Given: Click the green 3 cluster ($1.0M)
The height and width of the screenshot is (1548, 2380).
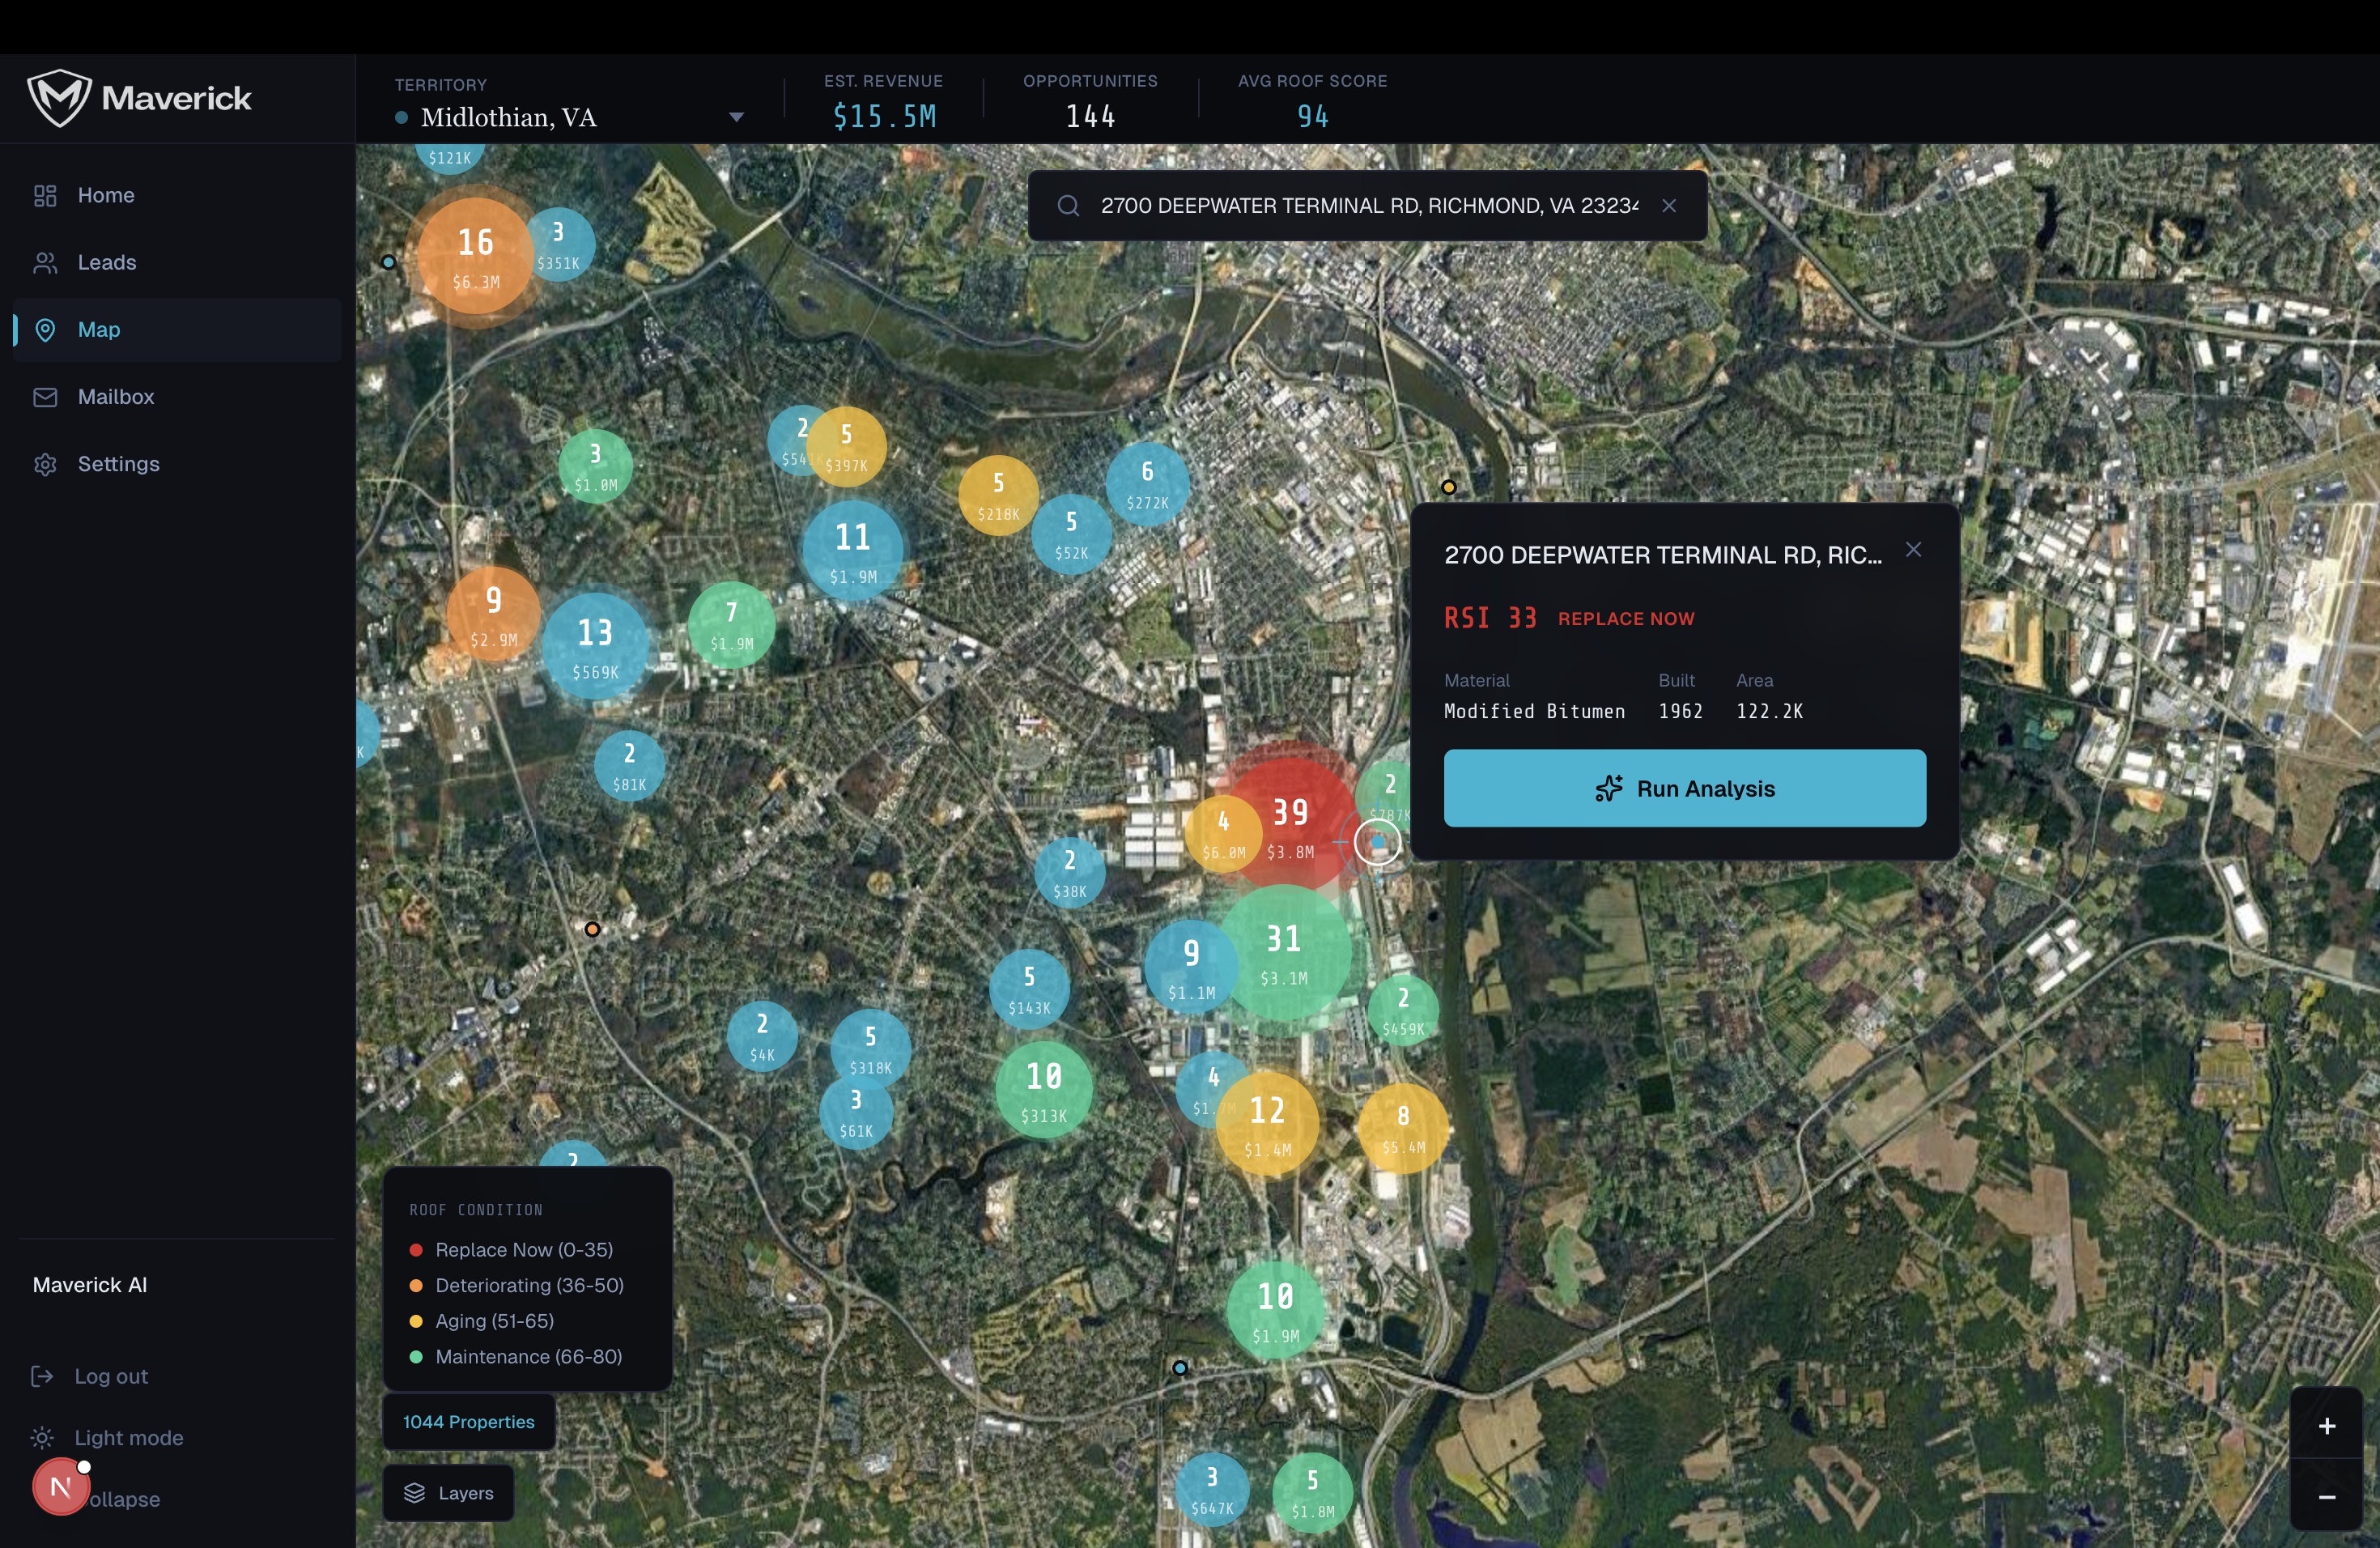Looking at the screenshot, I should tap(595, 466).
